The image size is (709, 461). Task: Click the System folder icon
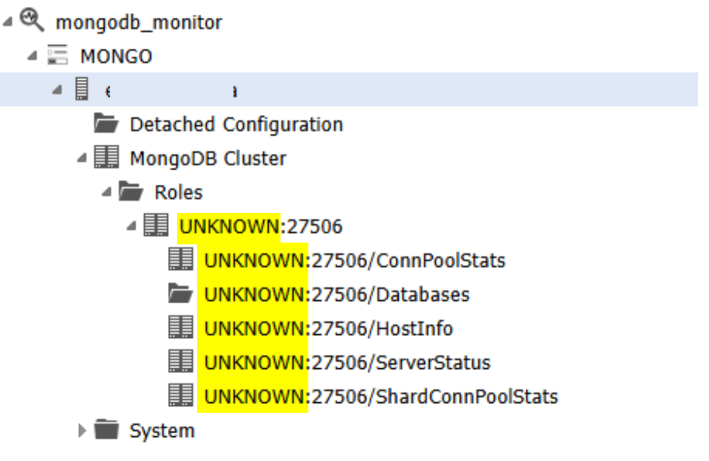107,430
